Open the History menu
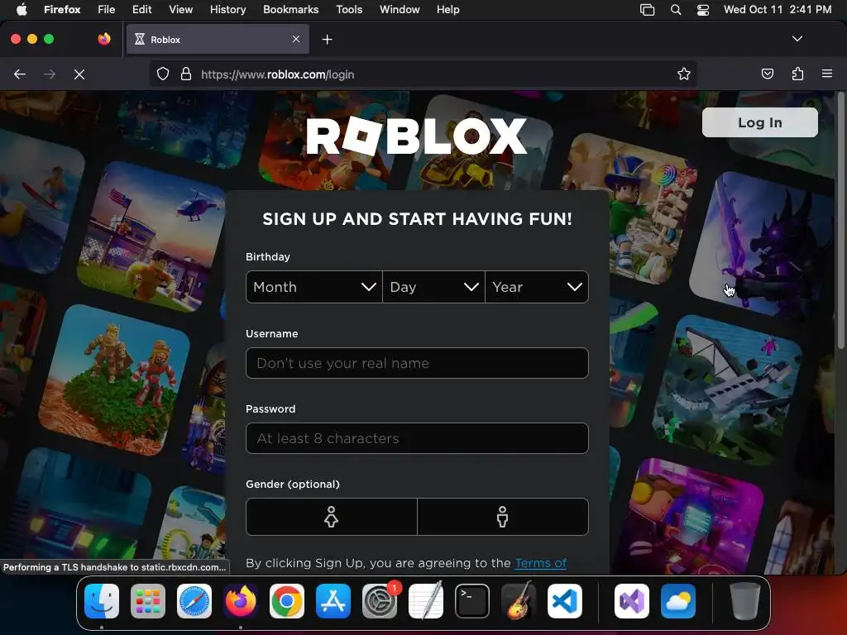Image resolution: width=847 pixels, height=635 pixels. pyautogui.click(x=228, y=9)
